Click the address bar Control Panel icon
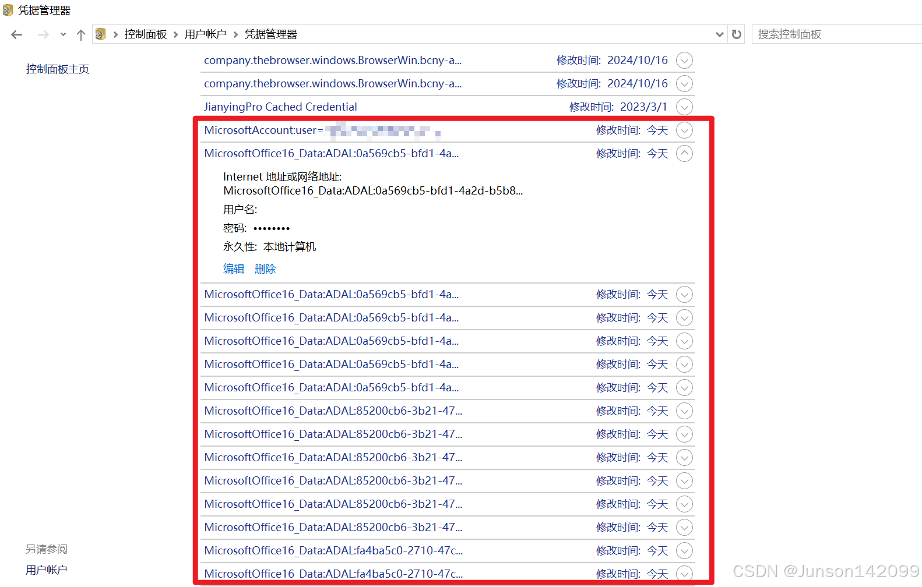 [100, 34]
